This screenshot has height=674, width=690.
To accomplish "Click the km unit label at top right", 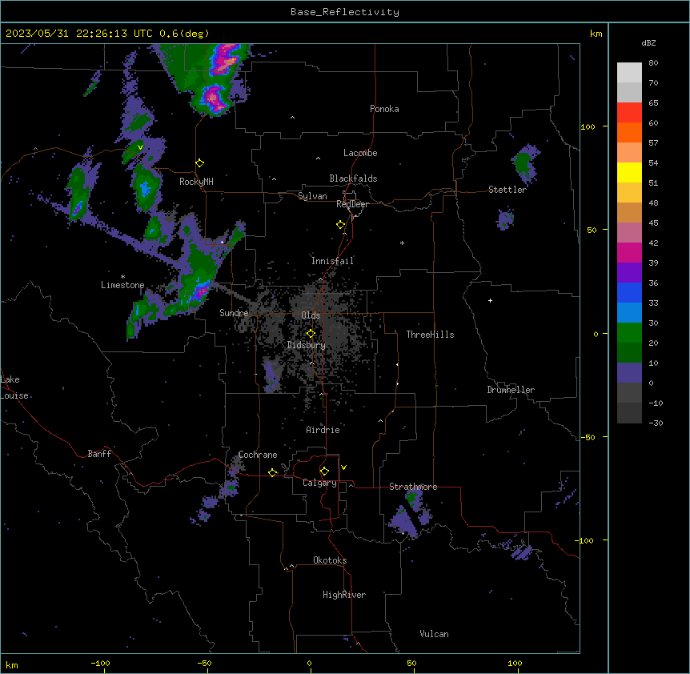I will (596, 34).
